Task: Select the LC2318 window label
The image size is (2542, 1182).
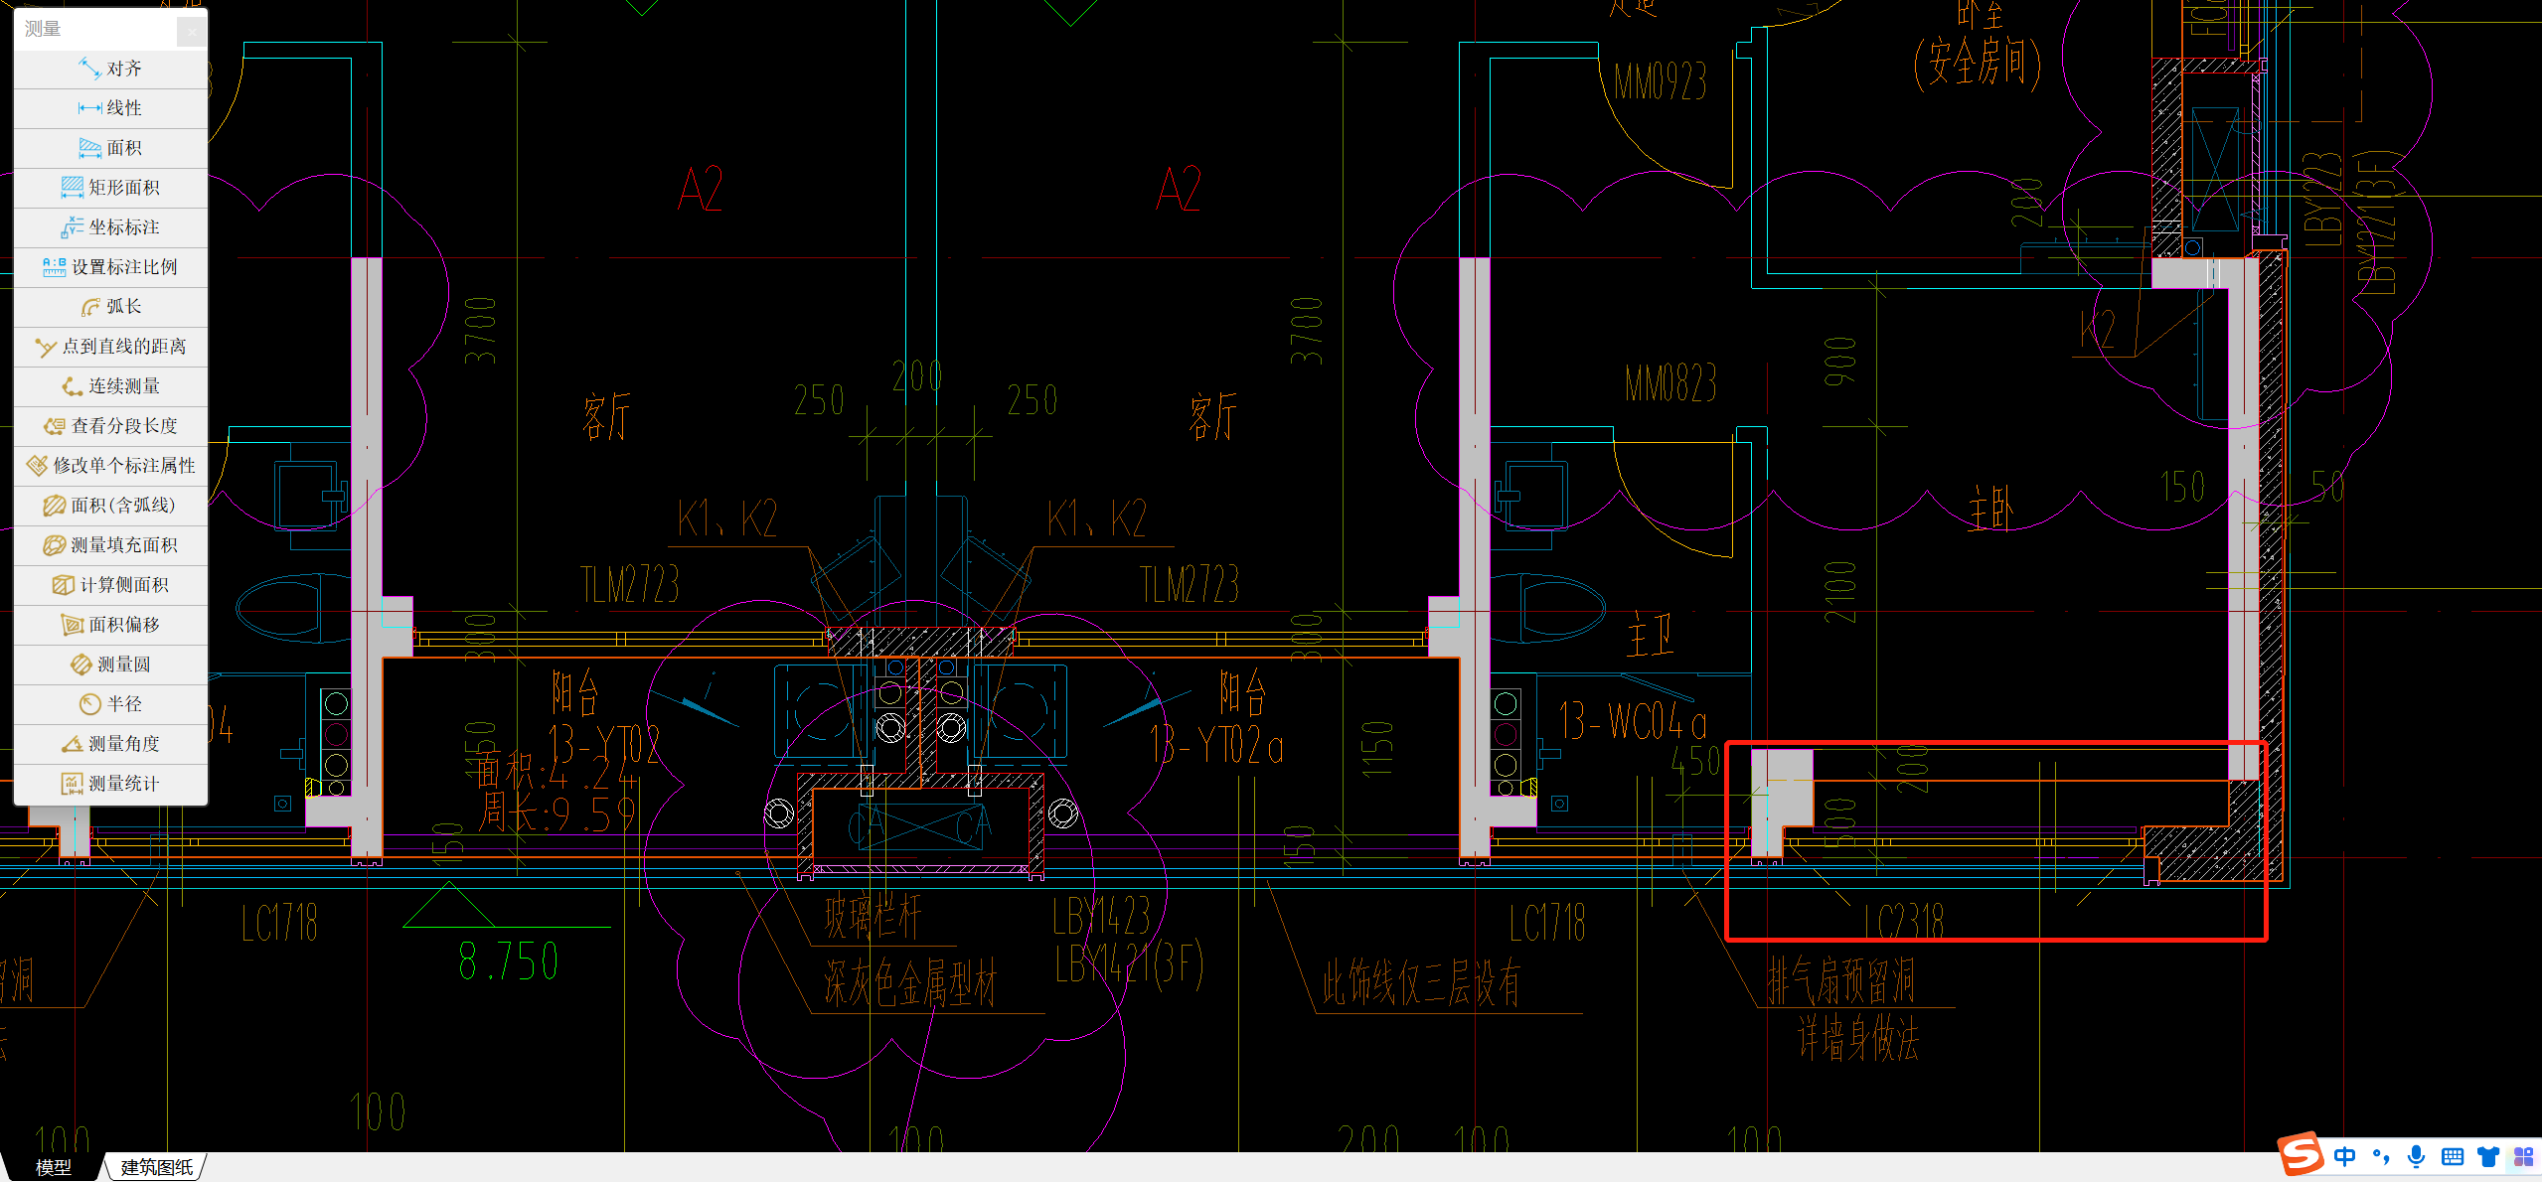Action: tap(1904, 923)
